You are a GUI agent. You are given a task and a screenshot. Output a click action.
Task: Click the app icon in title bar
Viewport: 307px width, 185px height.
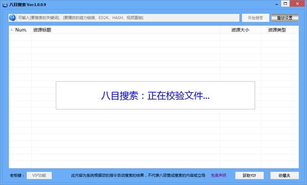pos(5,5)
